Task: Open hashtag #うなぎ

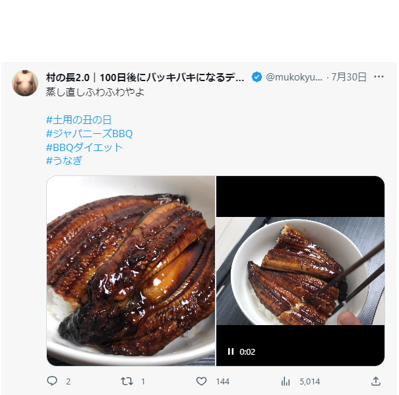Action: [x=64, y=161]
